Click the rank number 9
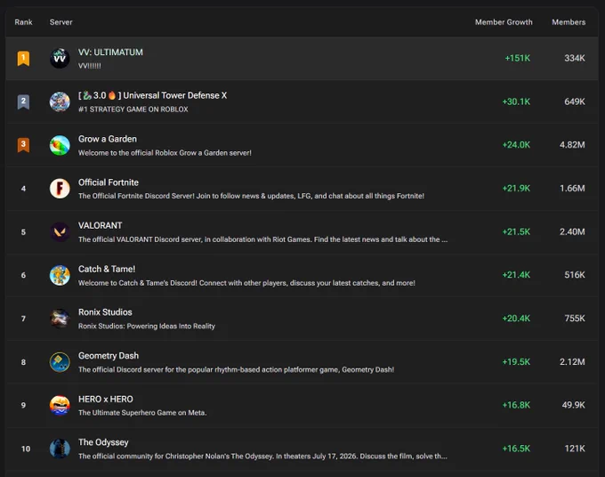The height and width of the screenshot is (477, 605). click(23, 406)
